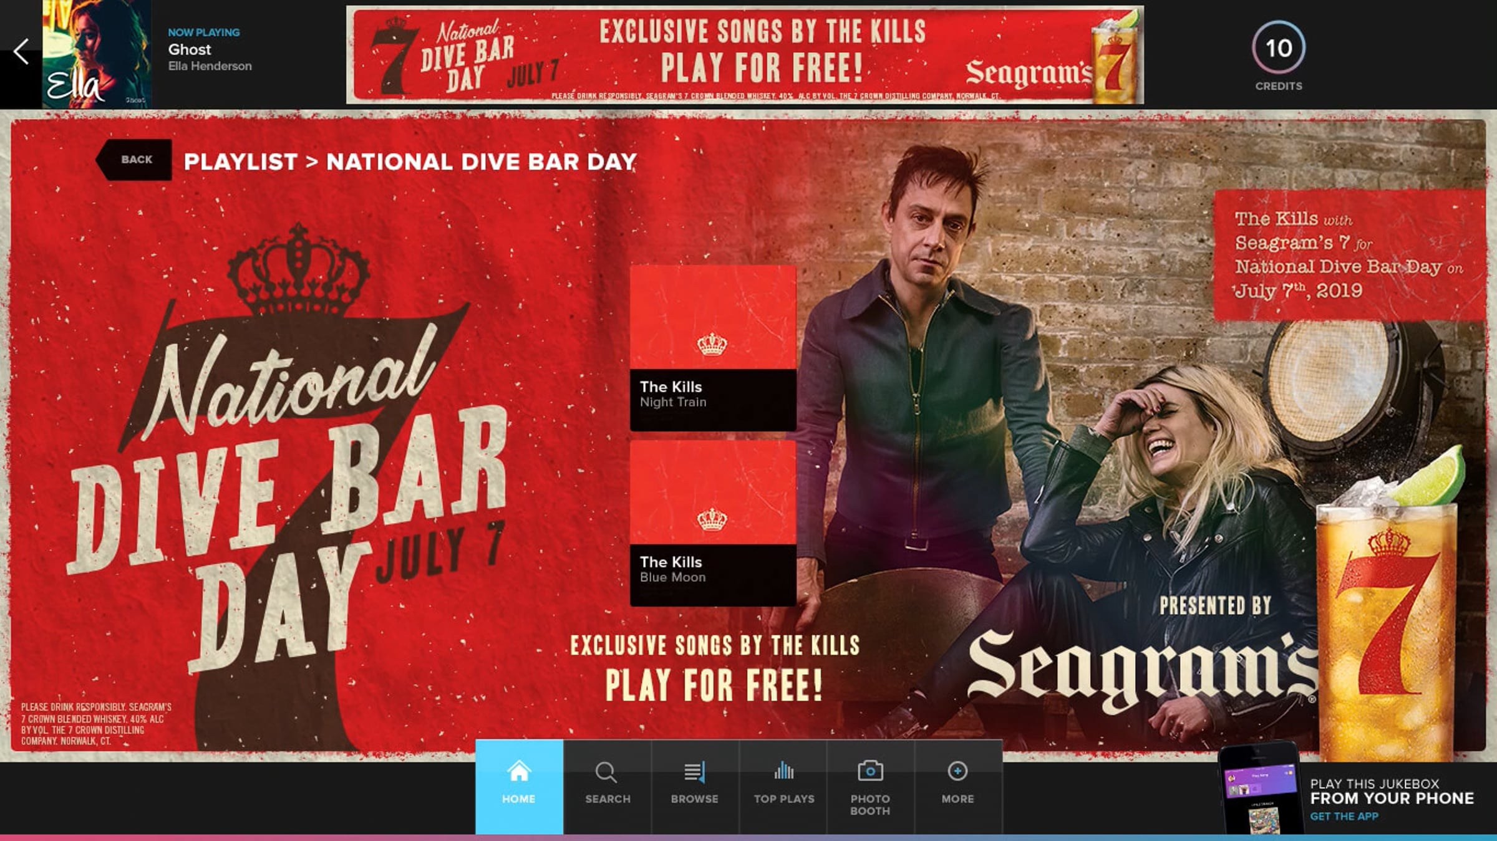Open Ella Henderson Ghost album art
This screenshot has width=1497, height=841.
click(x=97, y=54)
